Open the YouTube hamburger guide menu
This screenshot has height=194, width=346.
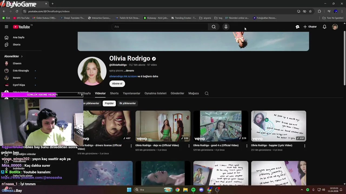coord(6,27)
